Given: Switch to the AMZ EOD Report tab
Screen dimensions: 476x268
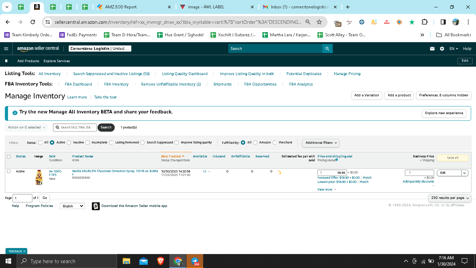Looking at the screenshot, I should (133, 7).
